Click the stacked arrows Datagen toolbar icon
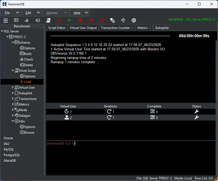 tap(123, 20)
